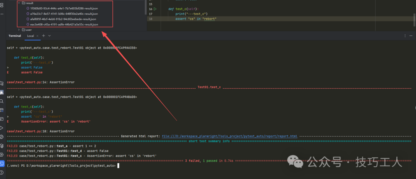Hide the Terminal tool window
This screenshot has width=416, height=179.
click(x=411, y=35)
